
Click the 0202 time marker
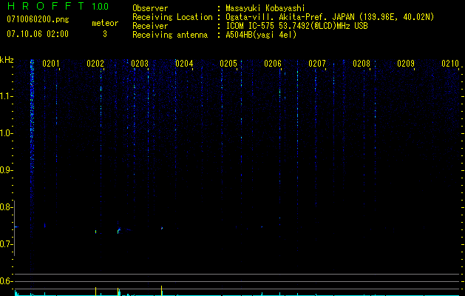tap(95, 64)
